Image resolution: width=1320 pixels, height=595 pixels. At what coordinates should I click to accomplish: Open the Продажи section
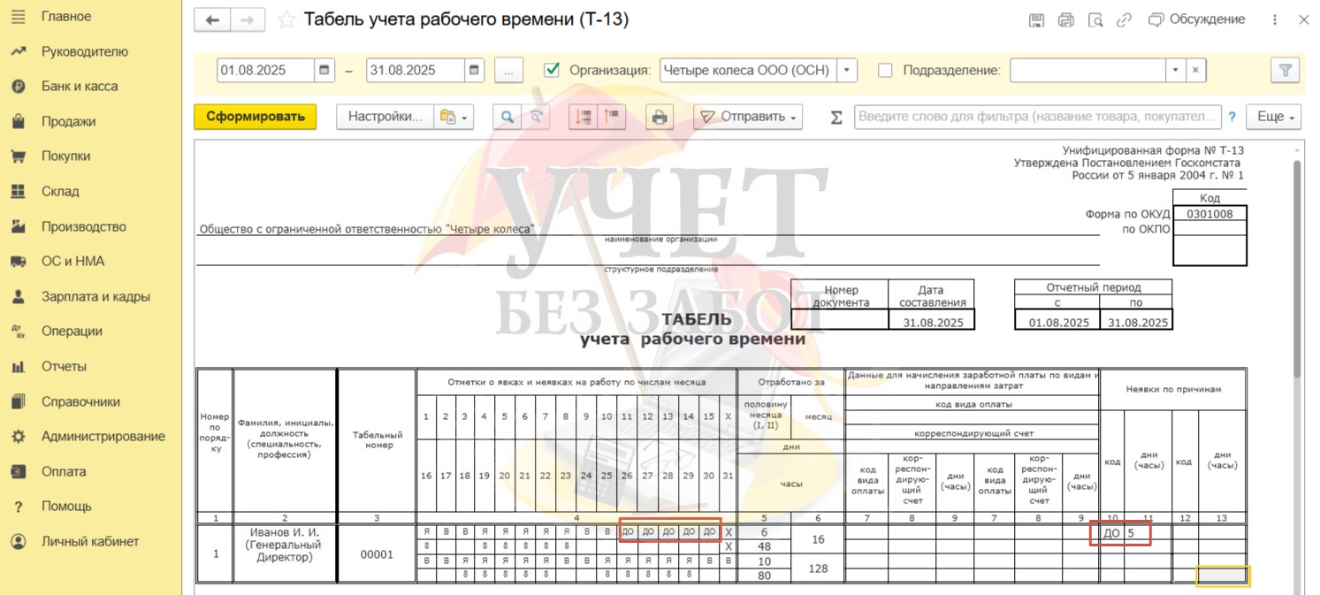[68, 121]
